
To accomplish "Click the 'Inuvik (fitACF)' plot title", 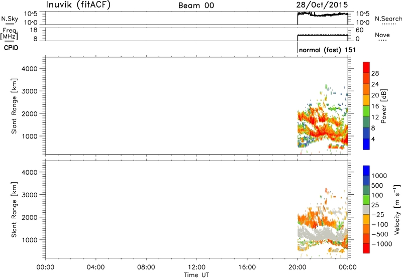I will [78, 5].
